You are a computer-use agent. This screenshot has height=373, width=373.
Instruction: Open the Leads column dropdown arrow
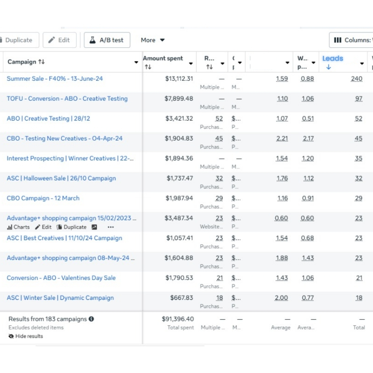362,63
